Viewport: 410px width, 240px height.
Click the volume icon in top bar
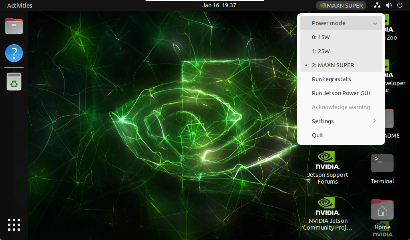[x=388, y=5]
